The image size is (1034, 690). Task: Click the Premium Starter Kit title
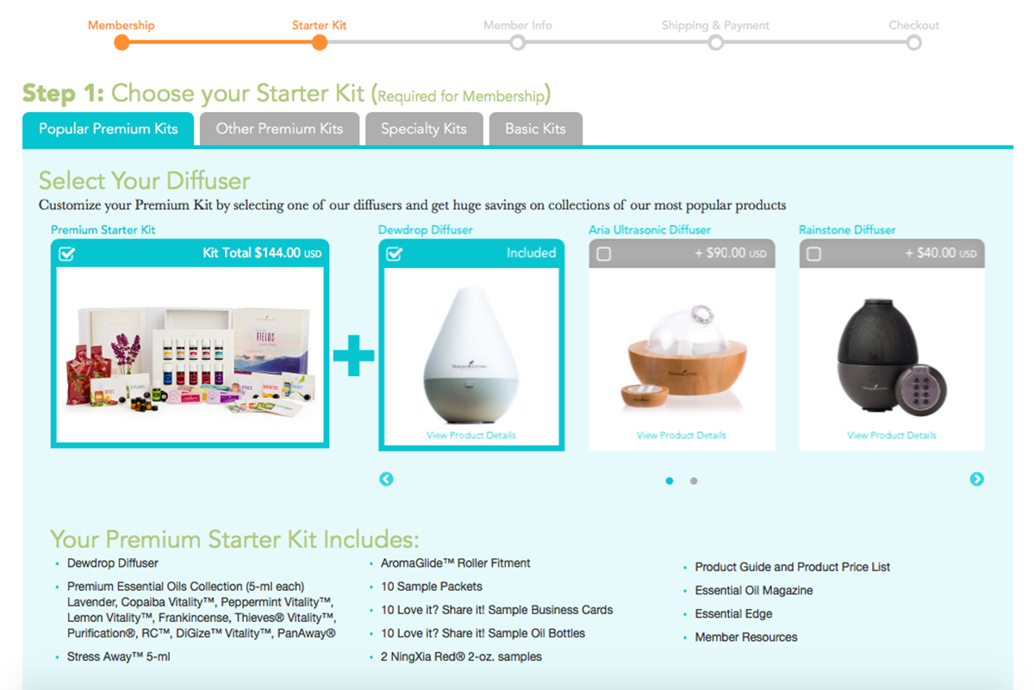tap(103, 230)
